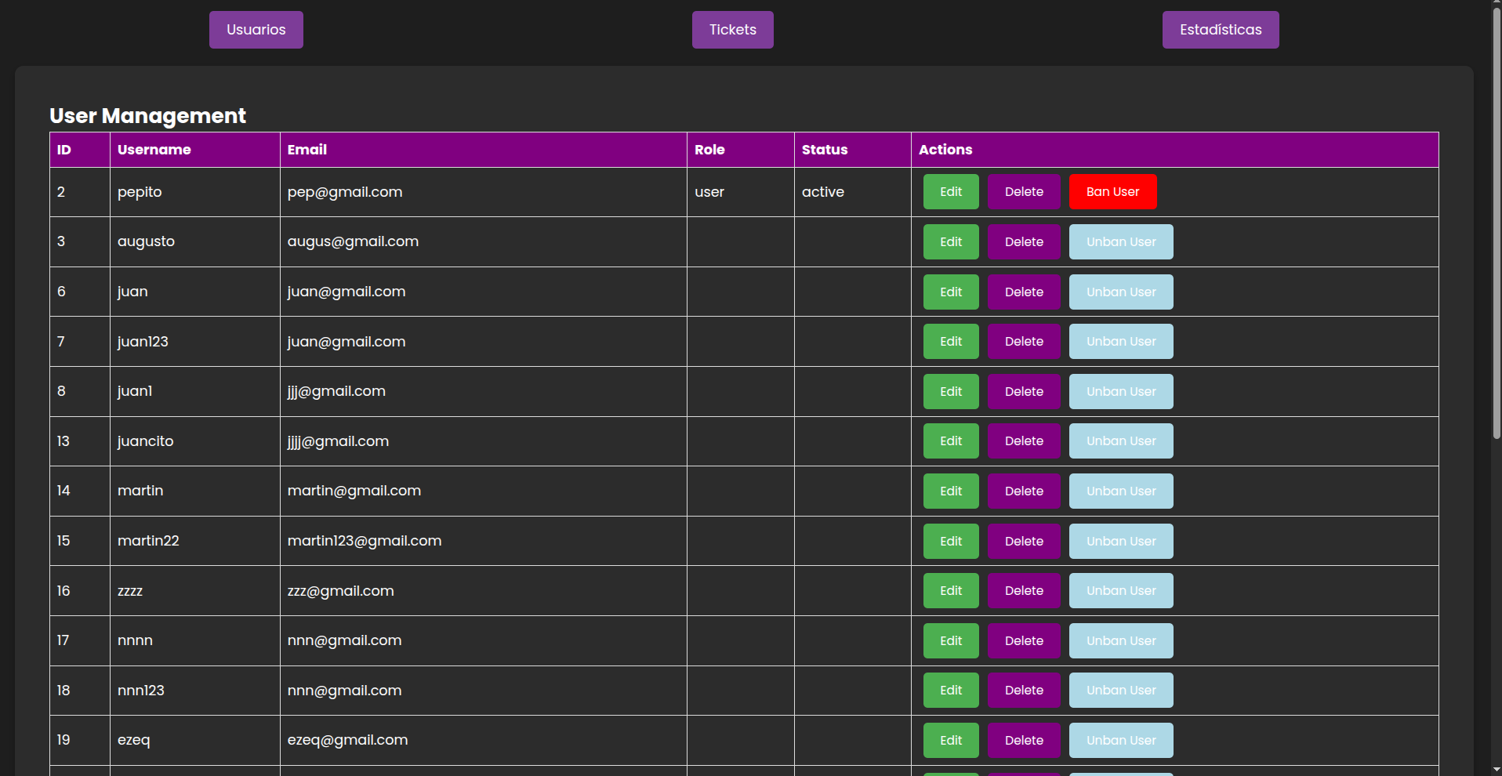Click the user role of pepito
The height and width of the screenshot is (776, 1502).
709,192
